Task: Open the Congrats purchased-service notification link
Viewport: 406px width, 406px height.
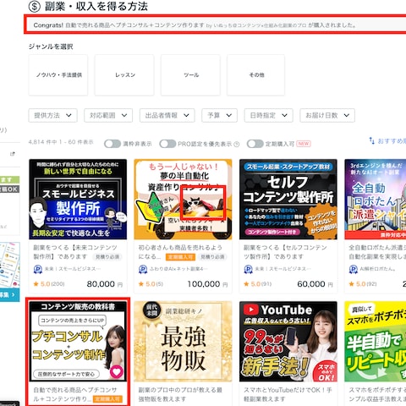Action: pos(195,25)
